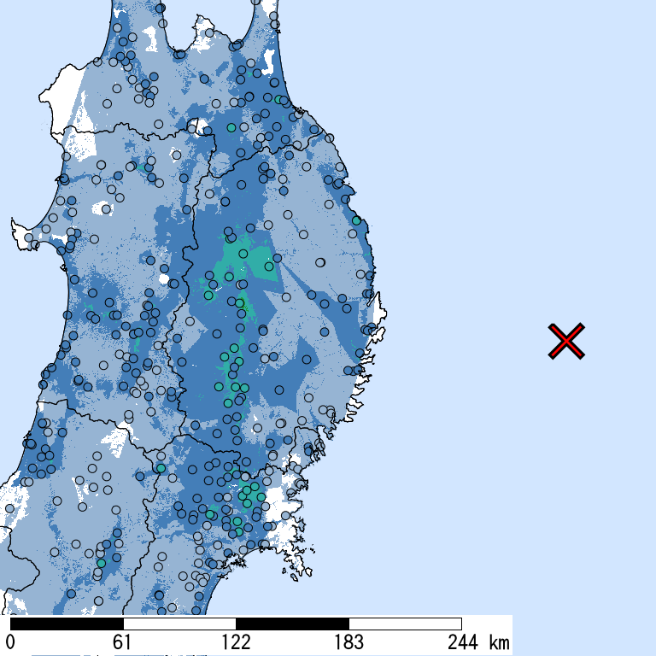Click the "0" label on the scale bar
The image size is (656, 656).
(11, 641)
